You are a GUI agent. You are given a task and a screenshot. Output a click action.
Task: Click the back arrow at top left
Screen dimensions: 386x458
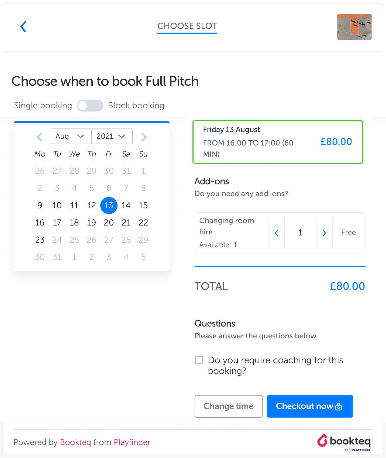(23, 27)
